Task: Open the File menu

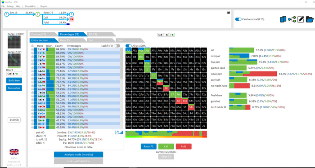Action: (x=3, y=6)
